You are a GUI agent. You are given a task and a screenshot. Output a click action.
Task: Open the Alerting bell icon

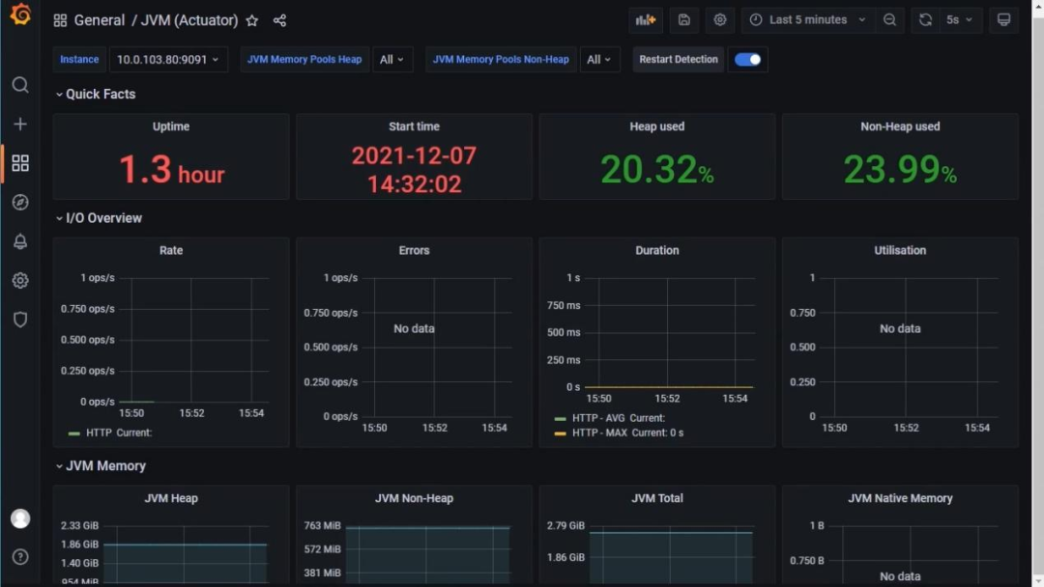point(20,241)
